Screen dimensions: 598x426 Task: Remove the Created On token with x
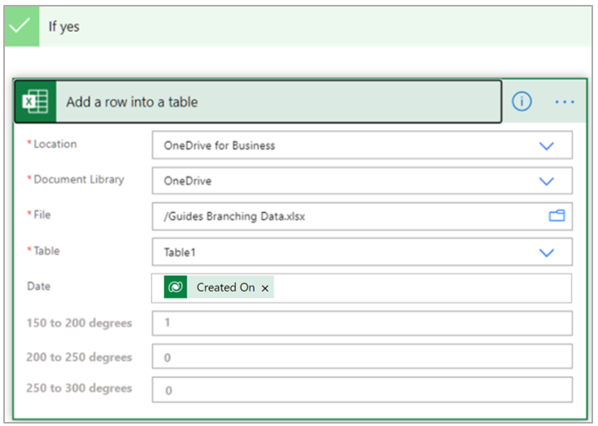click(x=265, y=288)
